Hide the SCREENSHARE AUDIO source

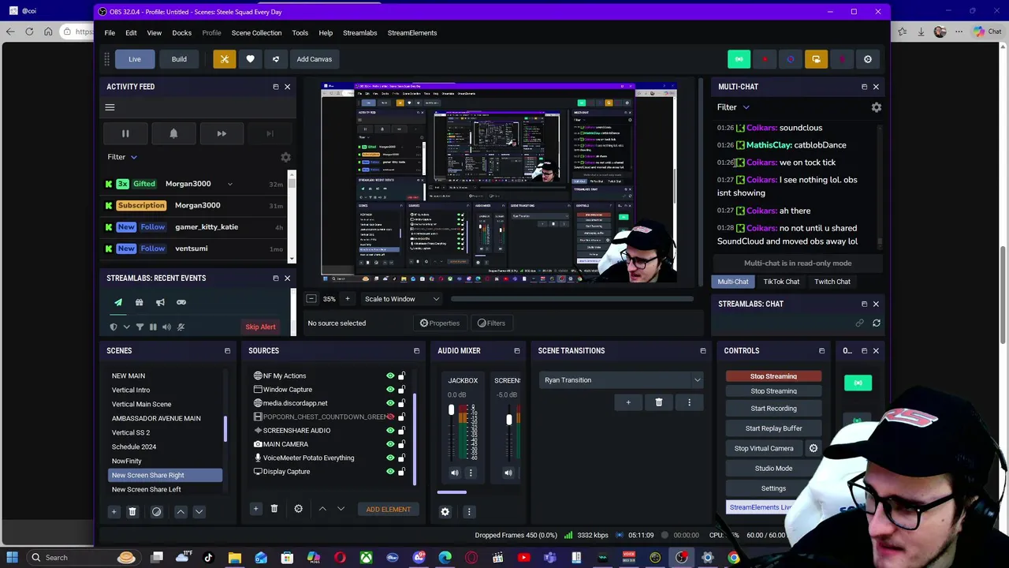pos(389,431)
